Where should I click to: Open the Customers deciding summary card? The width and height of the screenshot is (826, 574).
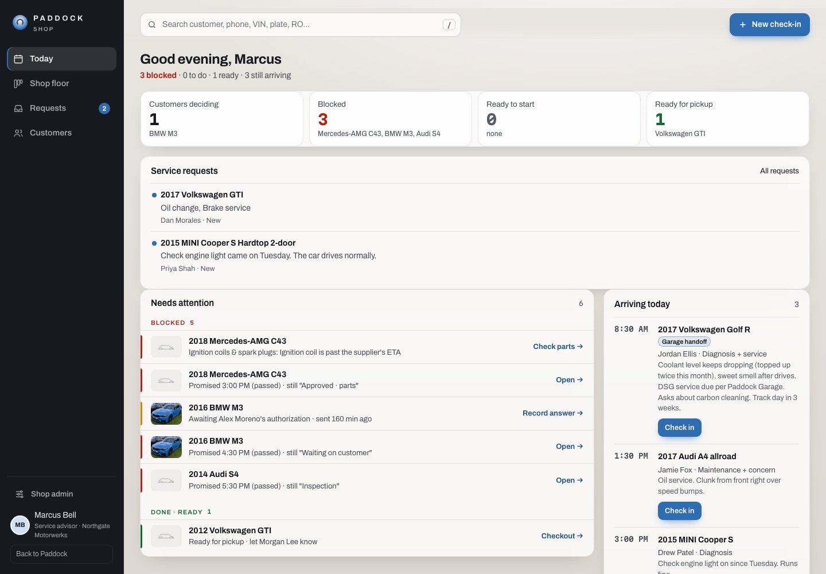(222, 119)
